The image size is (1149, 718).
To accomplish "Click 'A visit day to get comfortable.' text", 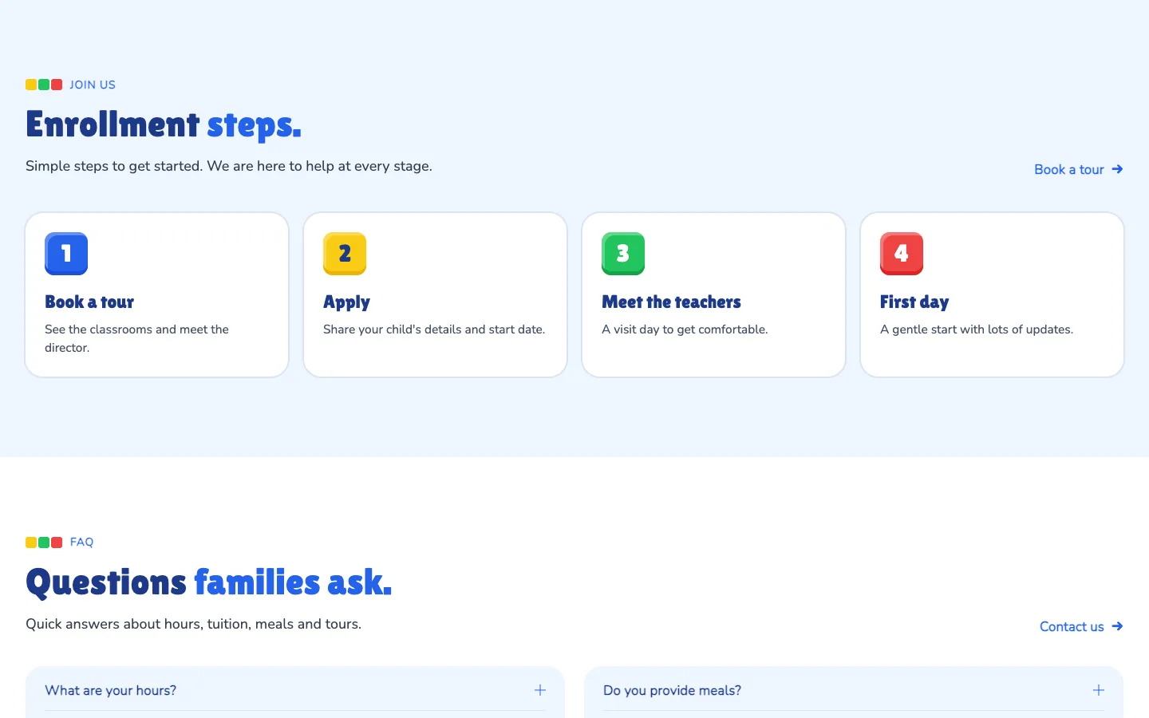I will pos(685,329).
